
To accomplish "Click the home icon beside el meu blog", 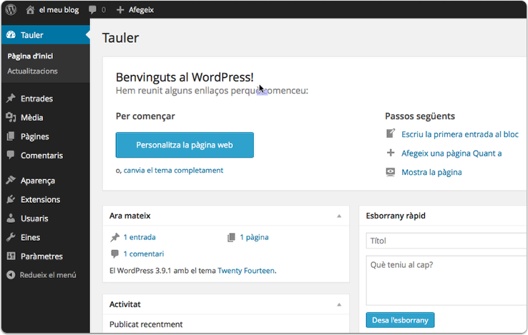I will [30, 10].
